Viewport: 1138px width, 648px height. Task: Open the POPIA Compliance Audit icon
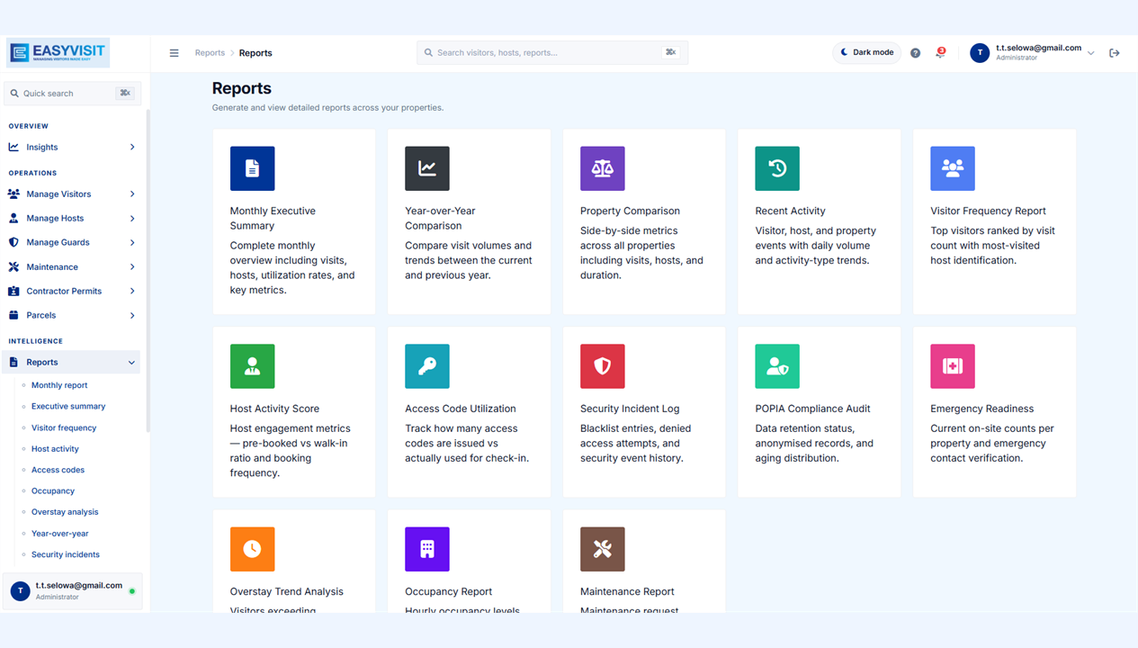click(777, 366)
